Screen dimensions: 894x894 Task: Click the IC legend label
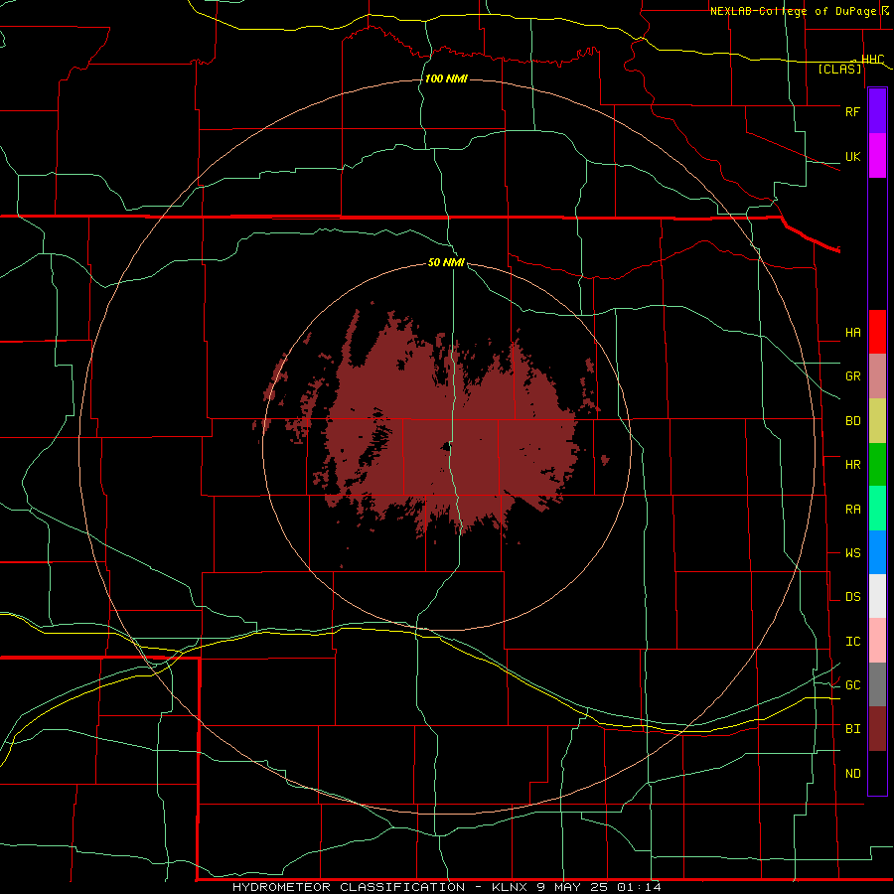(852, 642)
